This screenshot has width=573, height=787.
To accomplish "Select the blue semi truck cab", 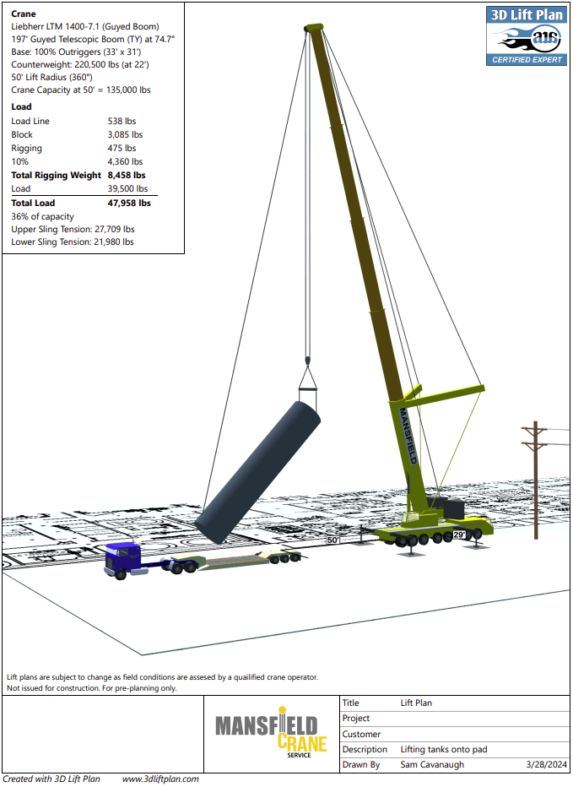I will (x=127, y=560).
